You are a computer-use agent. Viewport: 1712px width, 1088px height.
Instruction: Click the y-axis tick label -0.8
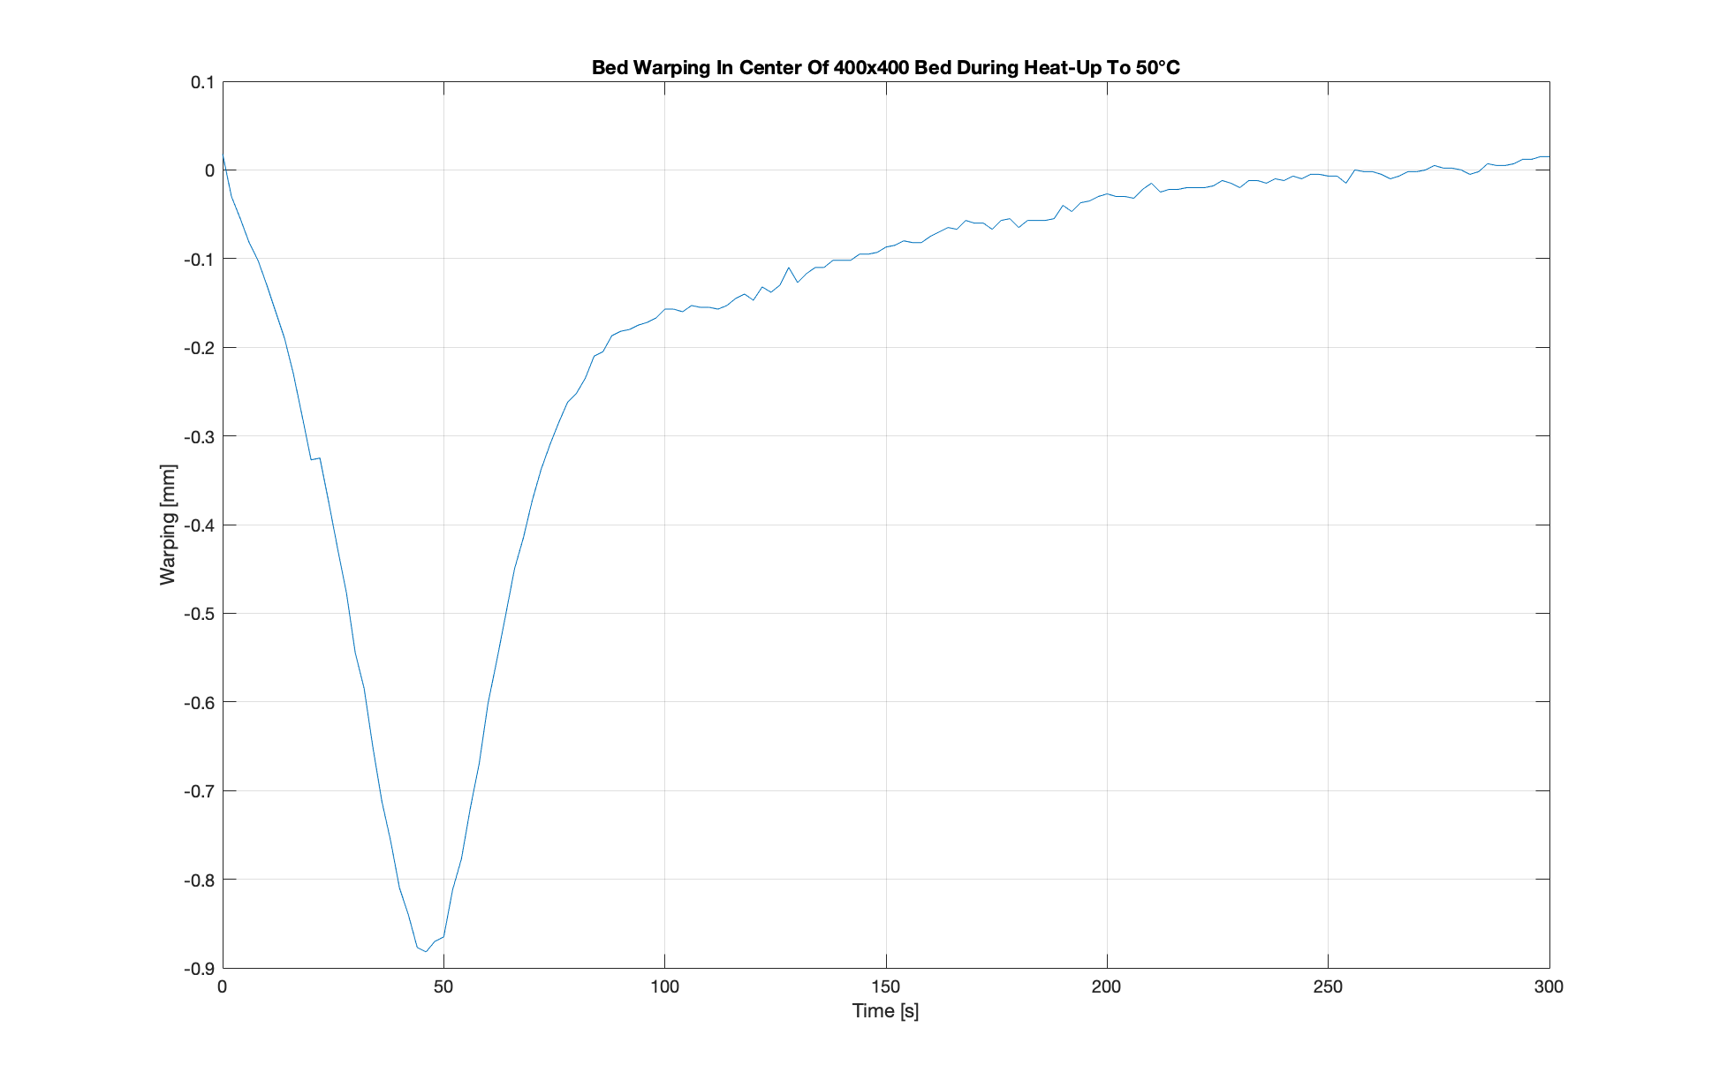click(x=199, y=880)
